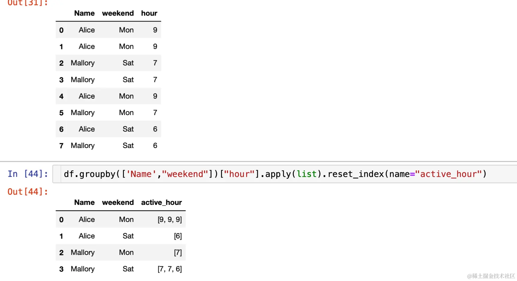Screen dimensions: 517x281
Task: Click 'Sat' in result row with [7, 7, 6]
Action: tap(128, 269)
